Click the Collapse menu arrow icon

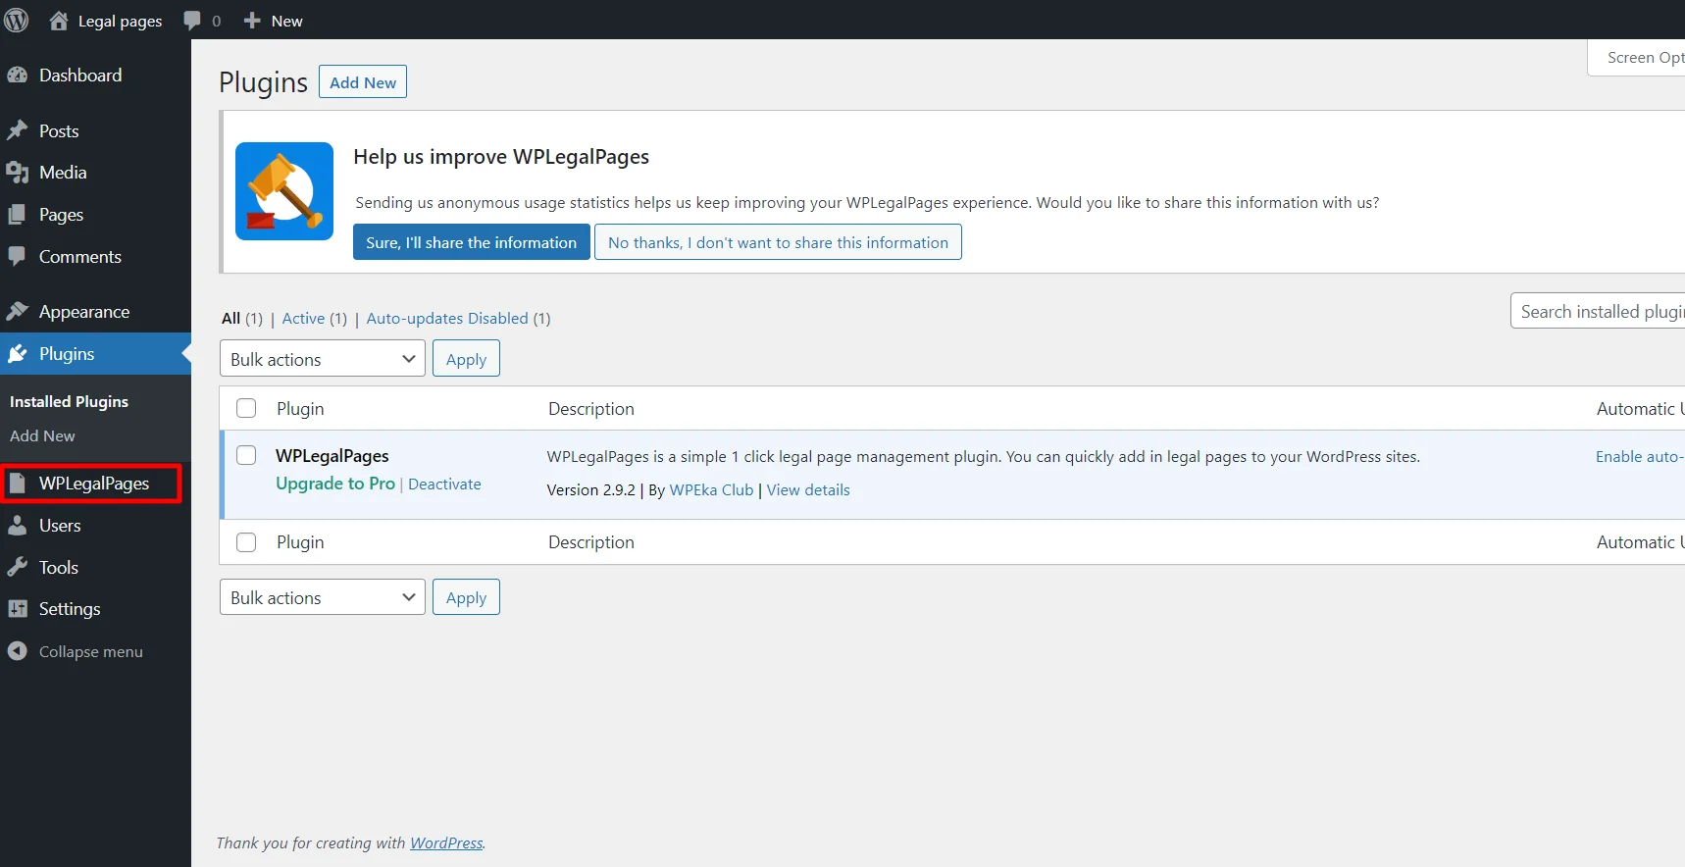[x=18, y=651]
